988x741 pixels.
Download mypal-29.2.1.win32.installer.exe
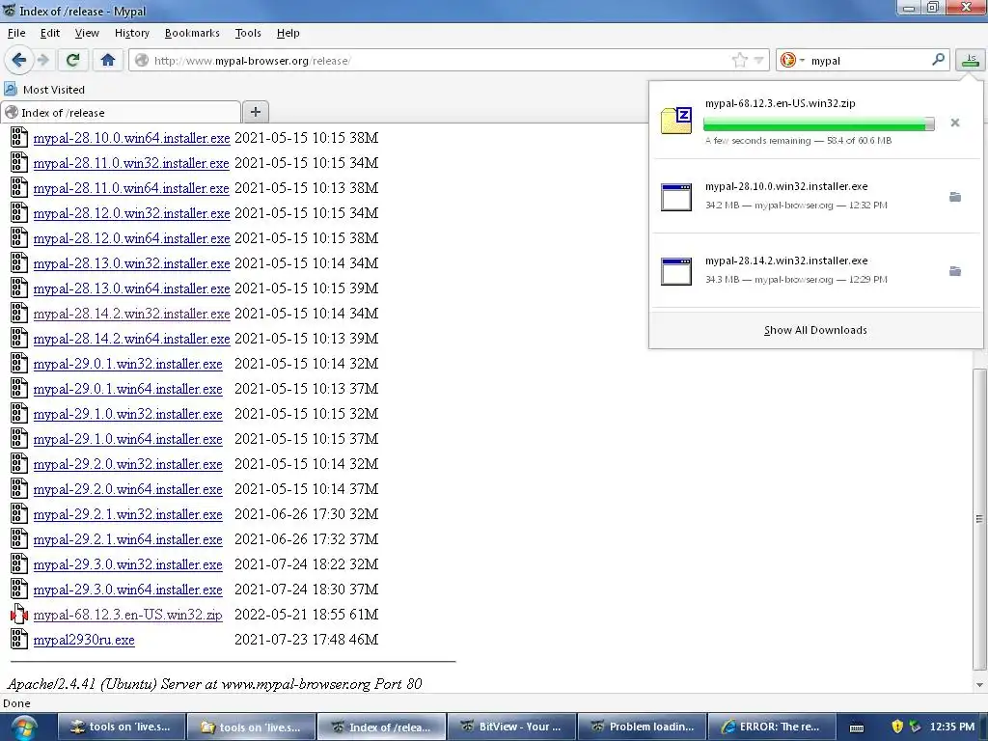coord(128,514)
